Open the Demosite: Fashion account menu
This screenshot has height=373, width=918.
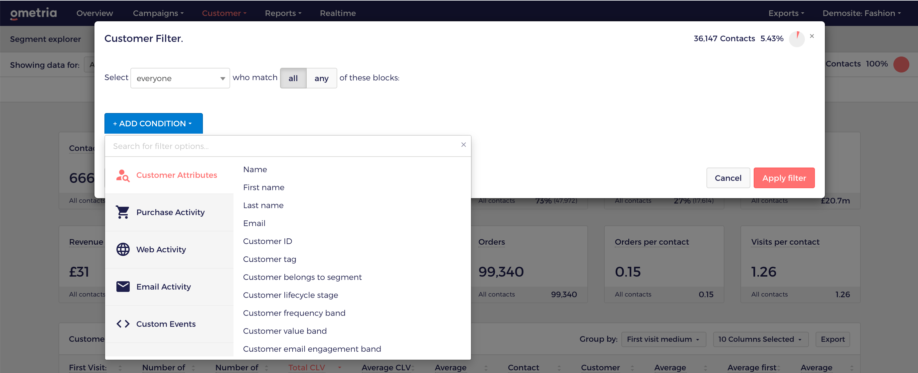(x=861, y=13)
